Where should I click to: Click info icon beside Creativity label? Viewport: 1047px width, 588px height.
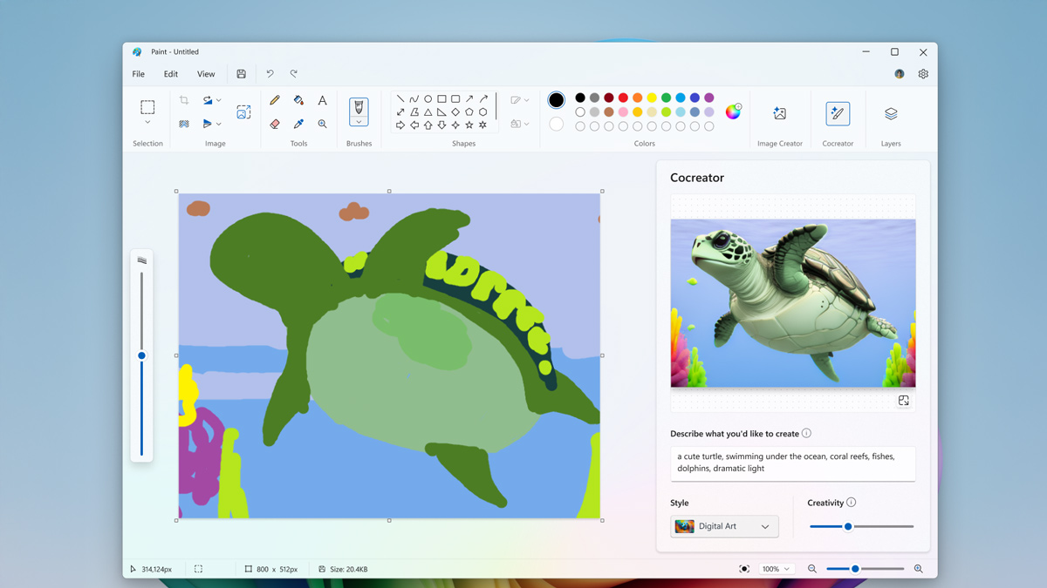pos(852,503)
